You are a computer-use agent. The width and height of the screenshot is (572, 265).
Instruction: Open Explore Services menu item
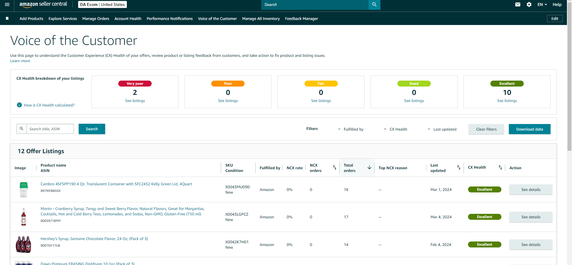click(x=63, y=18)
